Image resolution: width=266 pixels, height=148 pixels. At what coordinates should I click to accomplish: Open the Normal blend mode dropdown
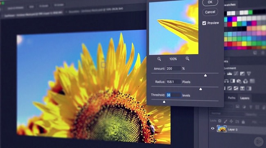[x=227, y=113]
